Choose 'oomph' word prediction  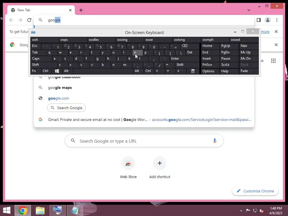pos(215,40)
